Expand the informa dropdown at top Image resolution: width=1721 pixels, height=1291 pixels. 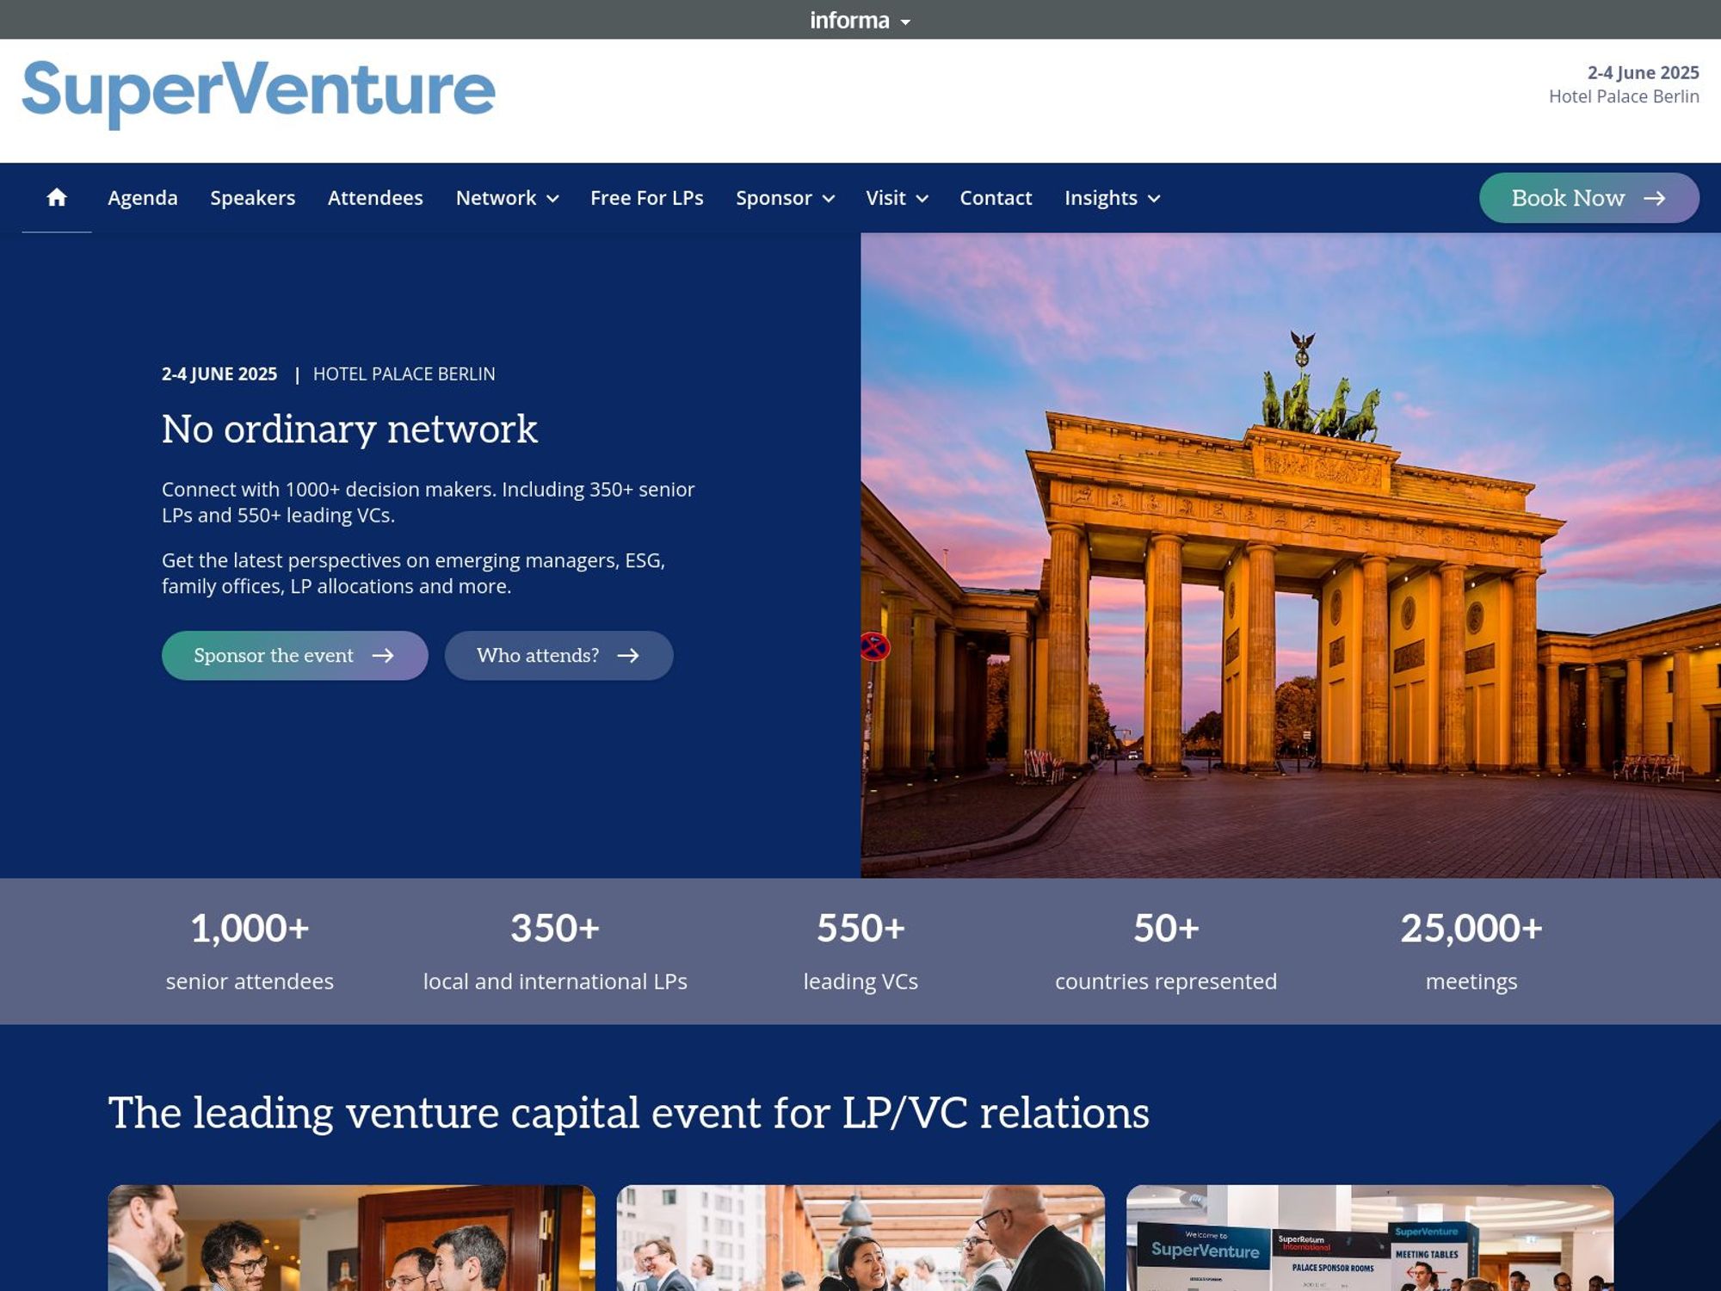point(860,20)
